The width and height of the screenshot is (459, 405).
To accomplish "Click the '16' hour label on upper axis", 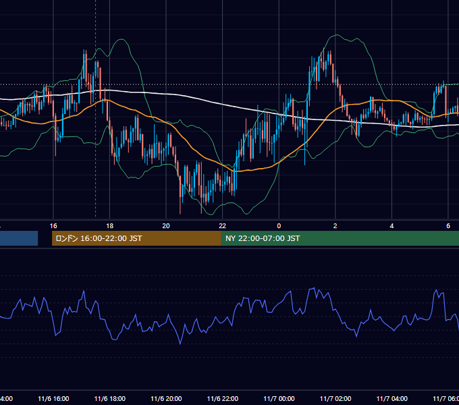I will pos(53,226).
